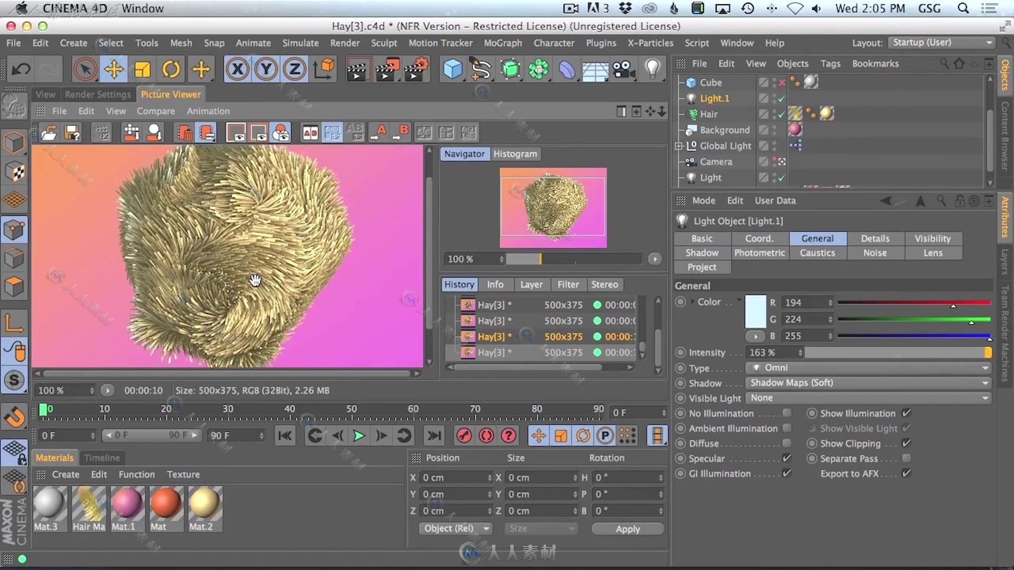
Task: Click Create in Materials panel
Action: pos(65,474)
